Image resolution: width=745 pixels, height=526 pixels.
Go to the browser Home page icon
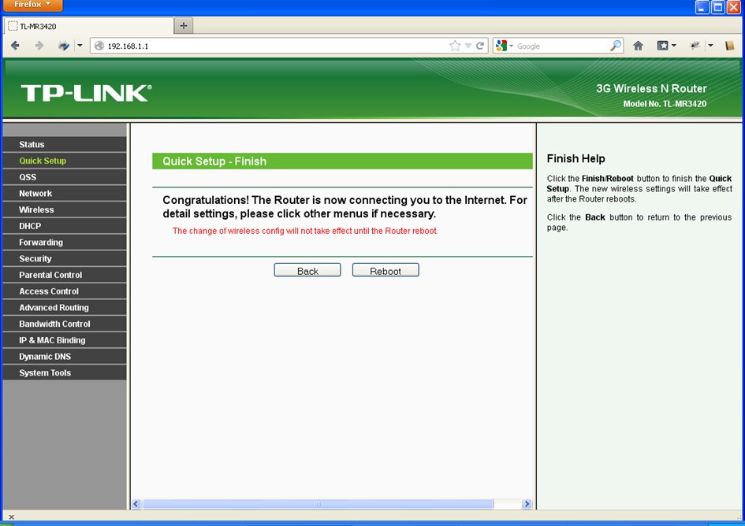pyautogui.click(x=638, y=46)
